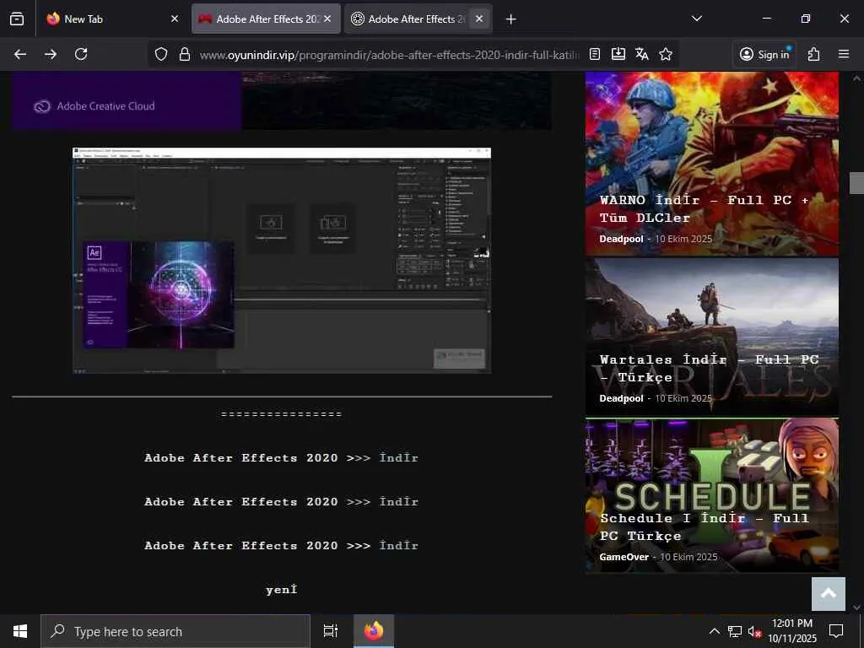Go back with the back arrow
The width and height of the screenshot is (864, 648).
[x=20, y=54]
